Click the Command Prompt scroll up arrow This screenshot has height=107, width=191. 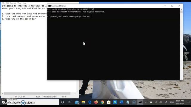pyautogui.click(x=181, y=9)
